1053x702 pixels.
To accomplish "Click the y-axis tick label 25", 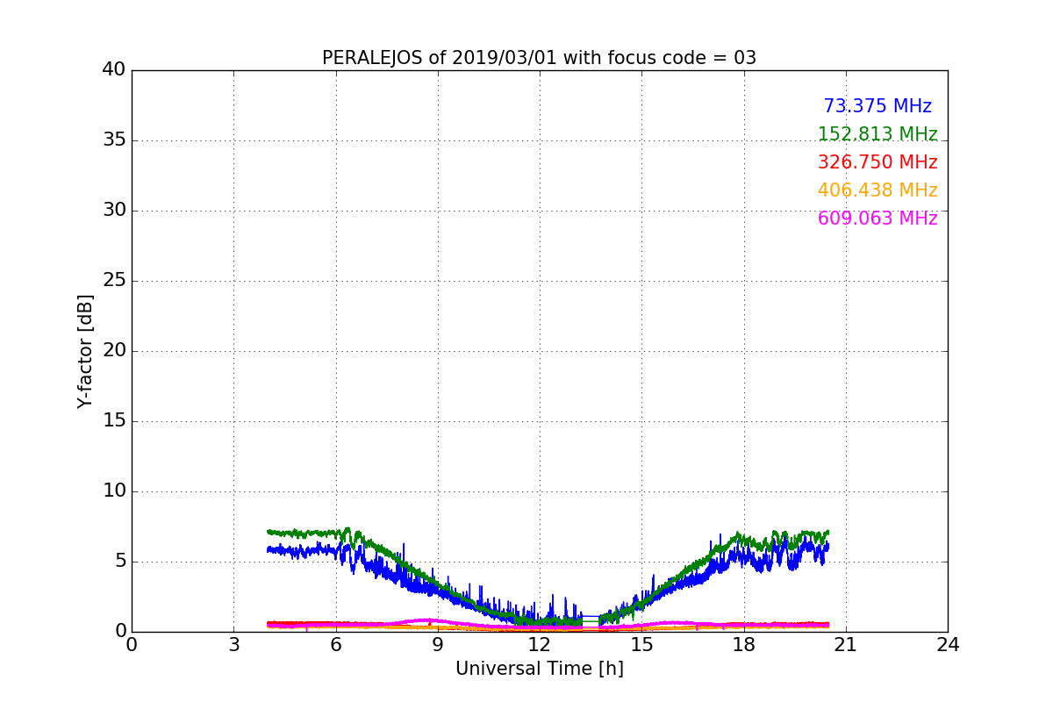I will 114,280.
